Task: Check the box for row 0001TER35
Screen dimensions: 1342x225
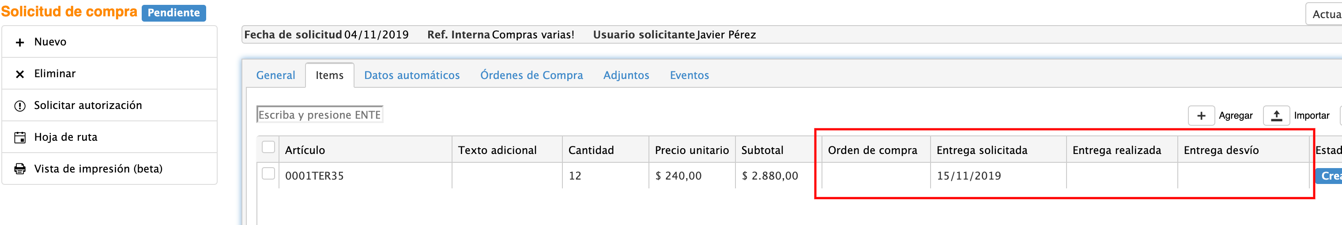Action: (x=268, y=173)
